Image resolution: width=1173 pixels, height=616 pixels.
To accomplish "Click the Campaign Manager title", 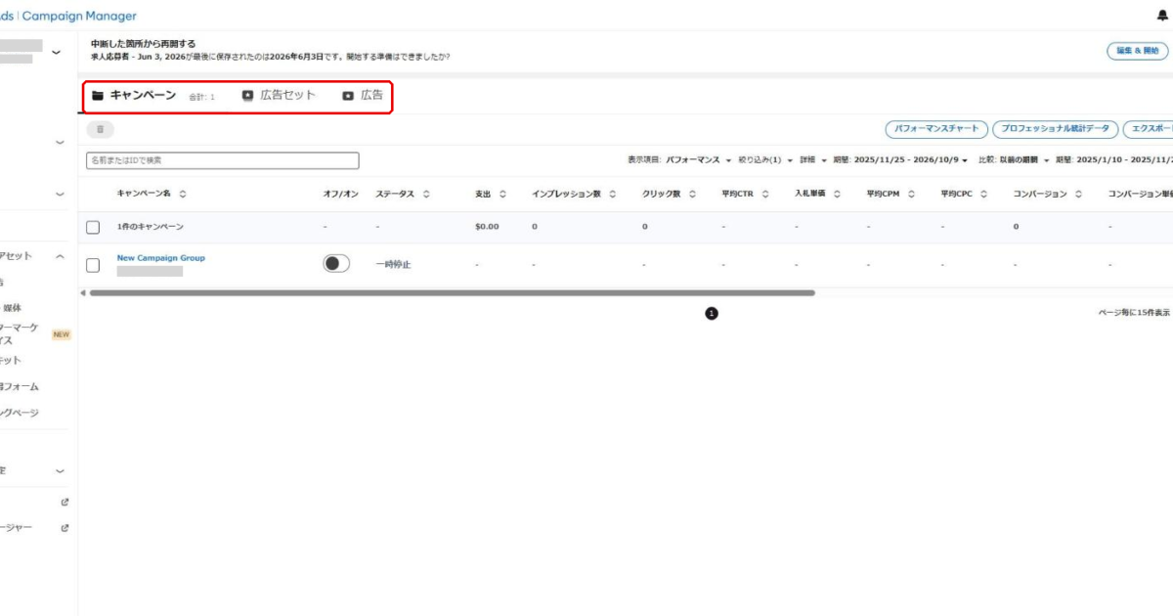I will 79,16.
